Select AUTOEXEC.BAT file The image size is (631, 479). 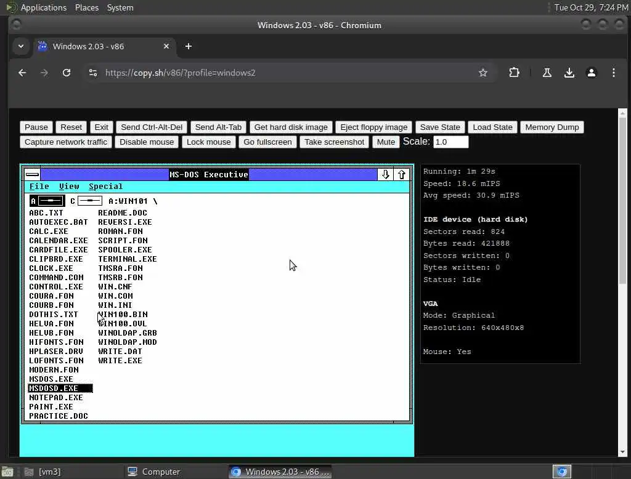coord(59,222)
